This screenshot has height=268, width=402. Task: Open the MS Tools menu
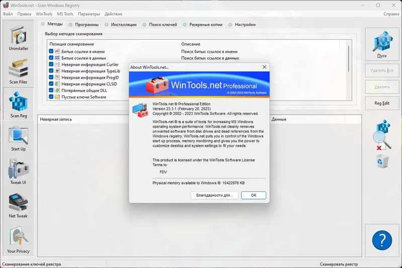(x=65, y=14)
